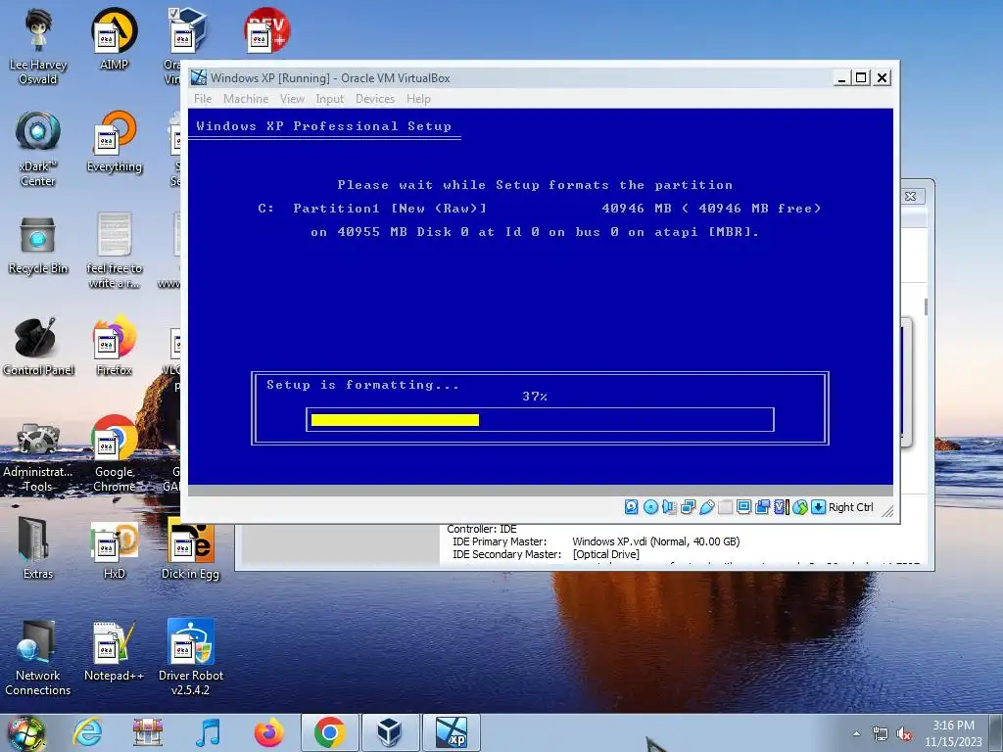Open the Help menu
The width and height of the screenshot is (1003, 752).
(x=418, y=99)
